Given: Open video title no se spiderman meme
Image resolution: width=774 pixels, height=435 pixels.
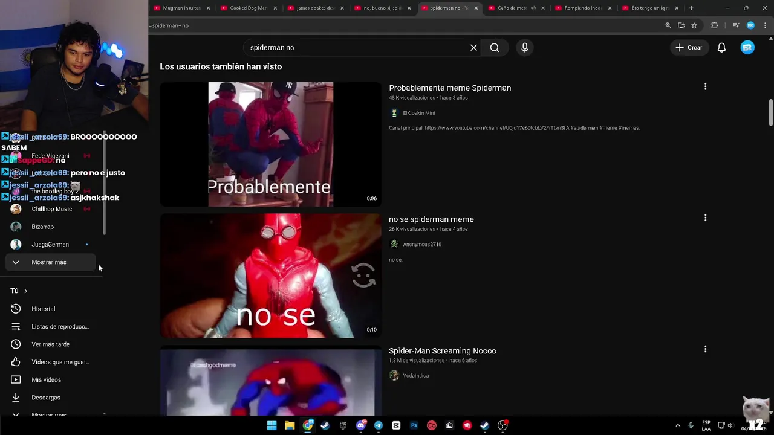Looking at the screenshot, I should [x=431, y=219].
